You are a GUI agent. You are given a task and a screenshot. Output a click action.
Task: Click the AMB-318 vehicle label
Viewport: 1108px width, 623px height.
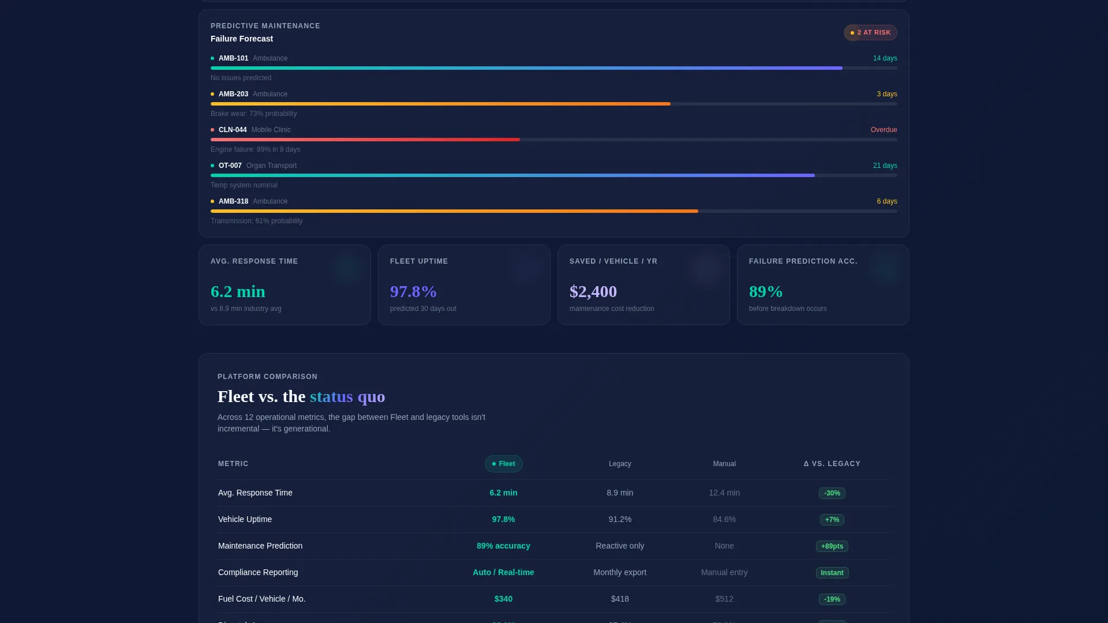pyautogui.click(x=233, y=201)
